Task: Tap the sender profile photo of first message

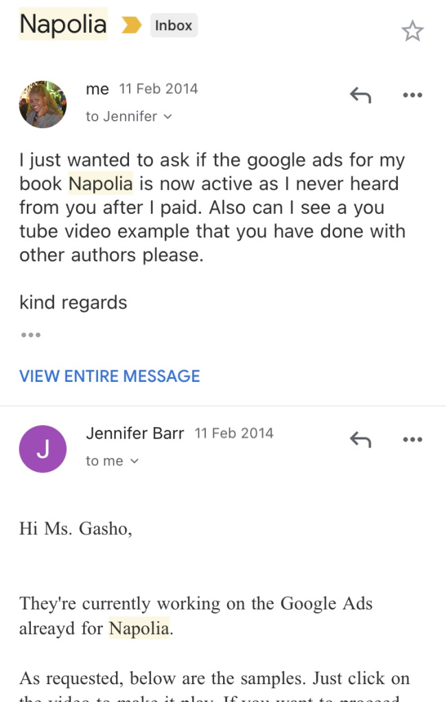Action: 43,104
